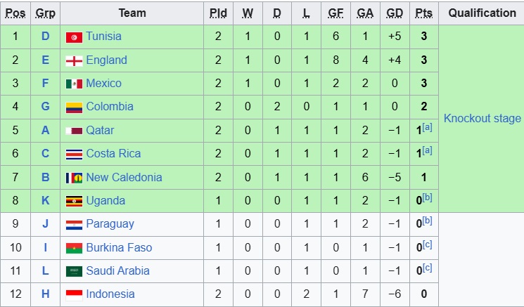The image size is (524, 307).
Task: Click the Pts column header
Action: point(424,13)
